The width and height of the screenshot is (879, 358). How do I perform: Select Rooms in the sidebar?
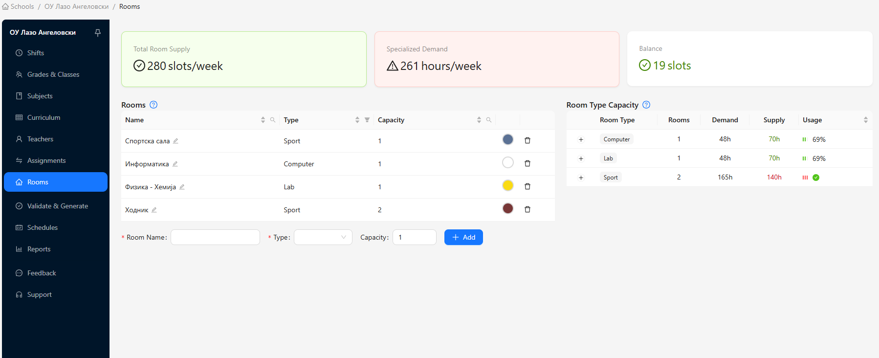[x=56, y=182]
